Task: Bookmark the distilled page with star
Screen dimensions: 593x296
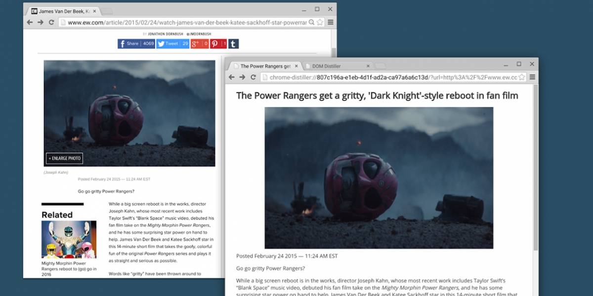Action: click(522, 77)
